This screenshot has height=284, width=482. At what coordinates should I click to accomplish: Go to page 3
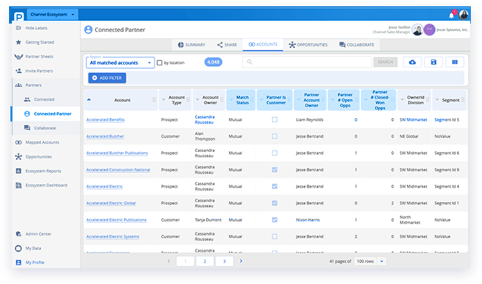coord(225,261)
